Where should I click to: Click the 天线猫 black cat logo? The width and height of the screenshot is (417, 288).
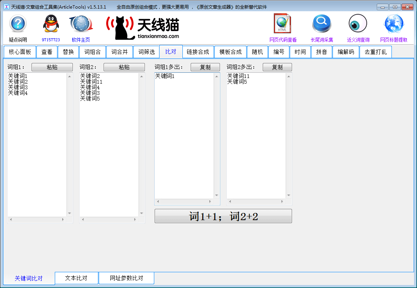pos(120,28)
